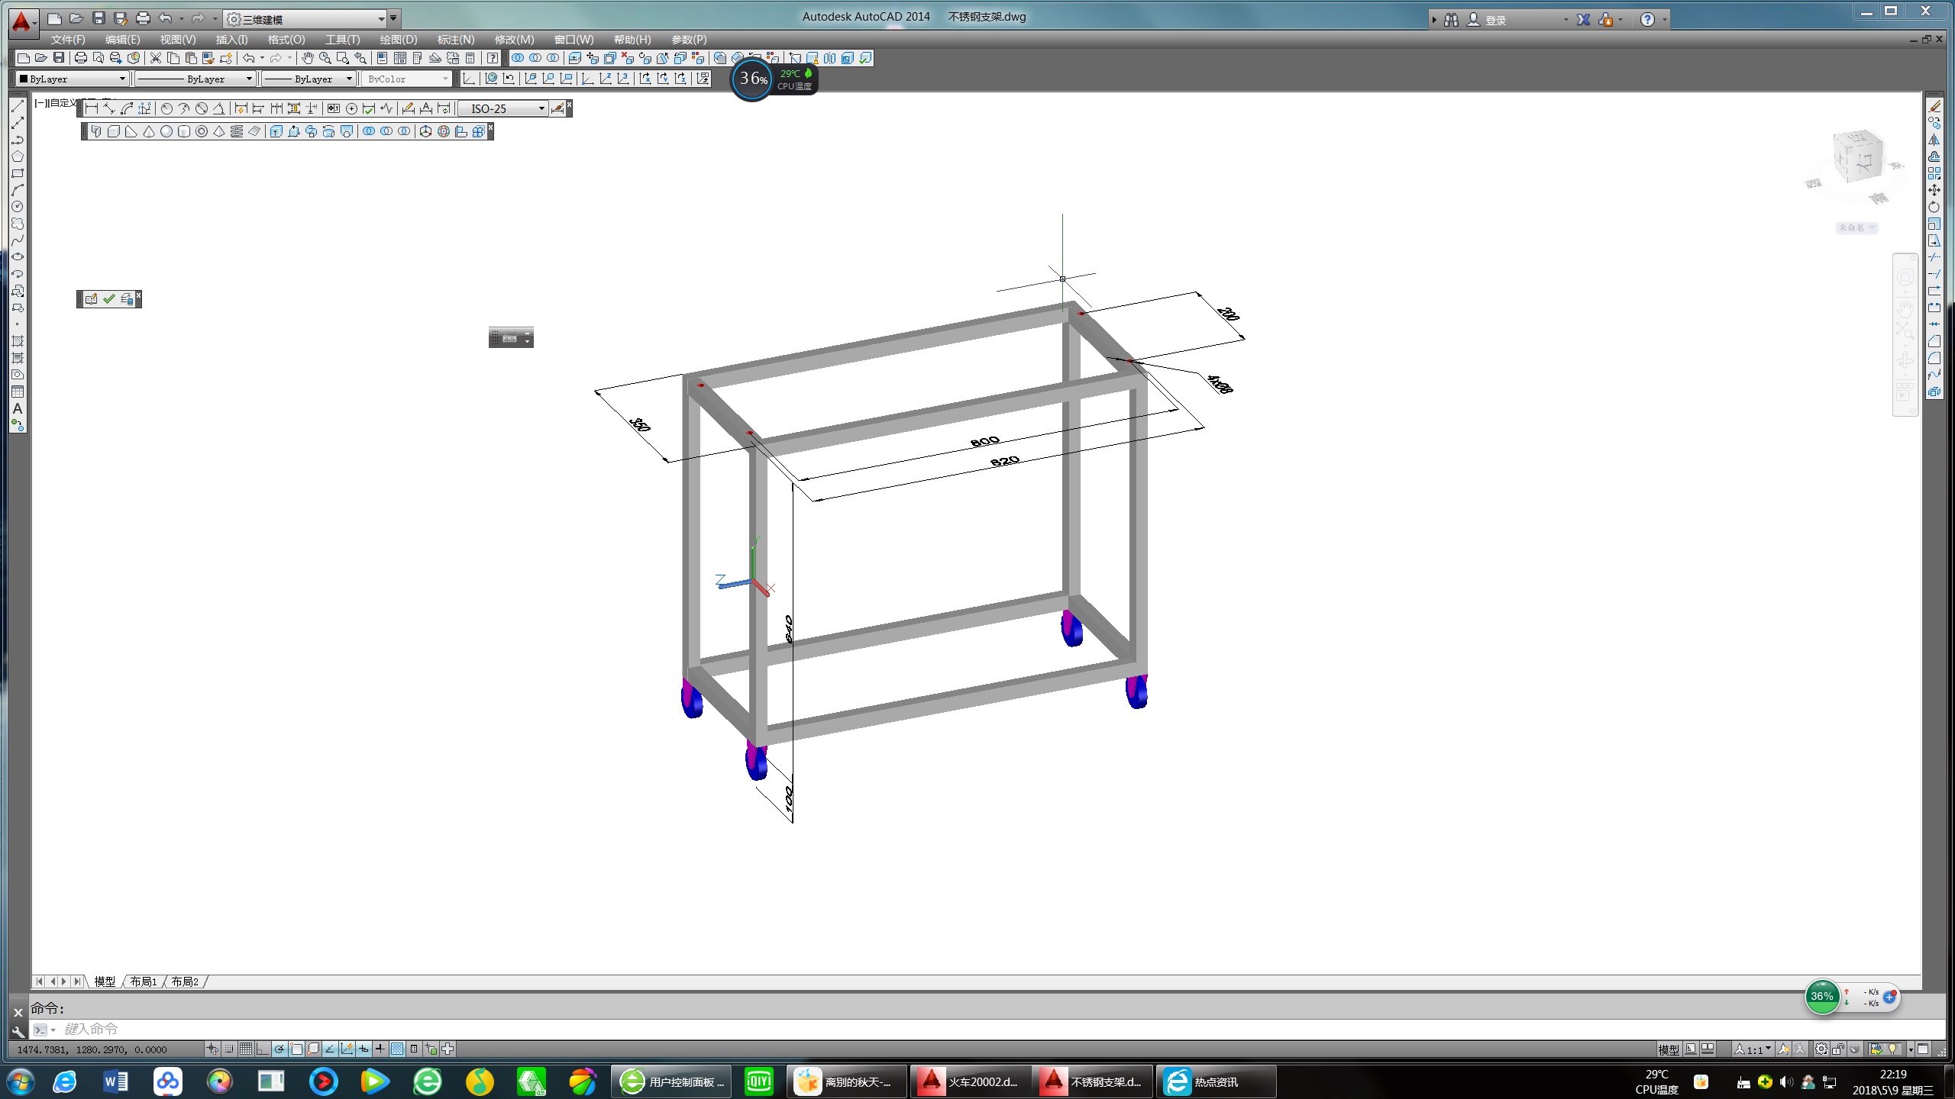This screenshot has width=1955, height=1099.
Task: Select the Sphere solid tool
Action: pos(166,131)
